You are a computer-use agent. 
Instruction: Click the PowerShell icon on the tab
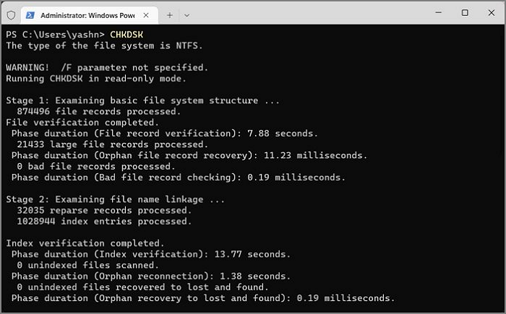pos(32,14)
